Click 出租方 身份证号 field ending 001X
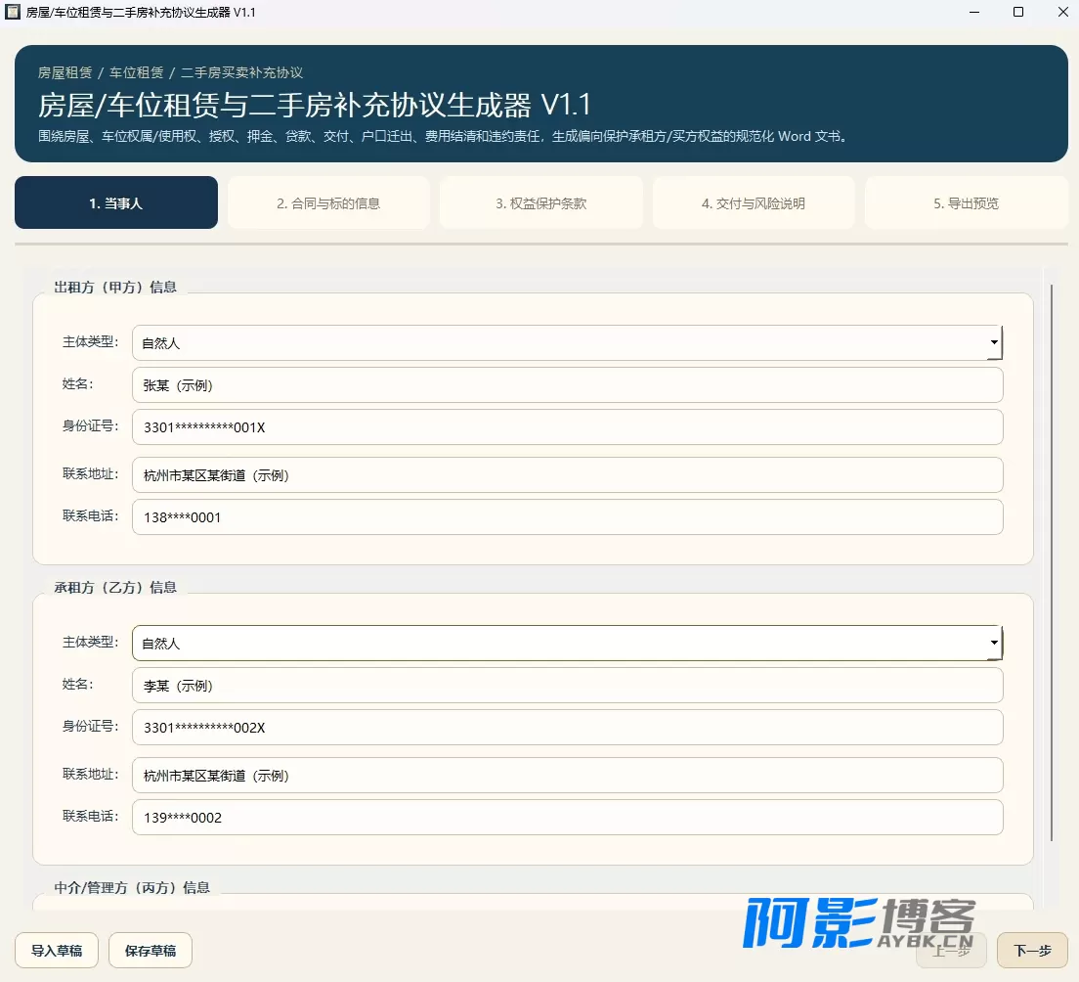 (567, 427)
